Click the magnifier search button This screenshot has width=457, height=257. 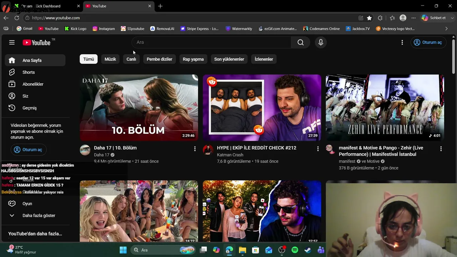[301, 42]
